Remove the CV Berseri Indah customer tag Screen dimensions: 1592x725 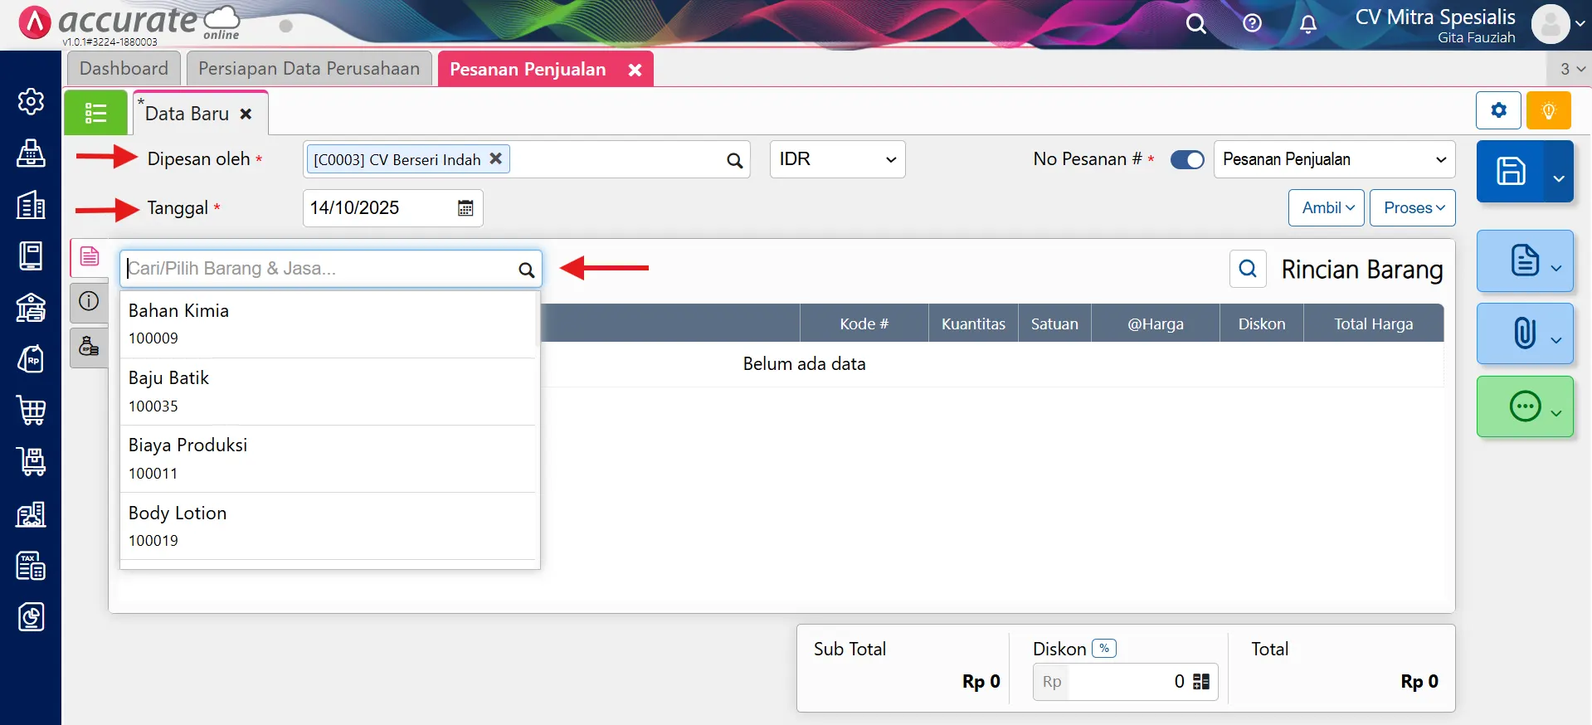coord(495,158)
